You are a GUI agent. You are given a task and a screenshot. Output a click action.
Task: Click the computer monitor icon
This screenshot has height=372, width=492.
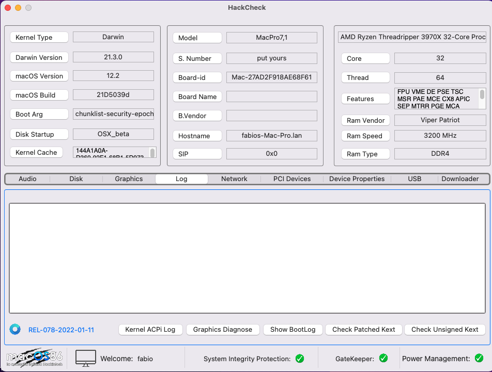(x=86, y=358)
